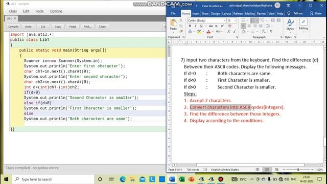Open the Tools menu in BlueJ editor
Screen dimensions: 327x184
click(x=39, y=11)
